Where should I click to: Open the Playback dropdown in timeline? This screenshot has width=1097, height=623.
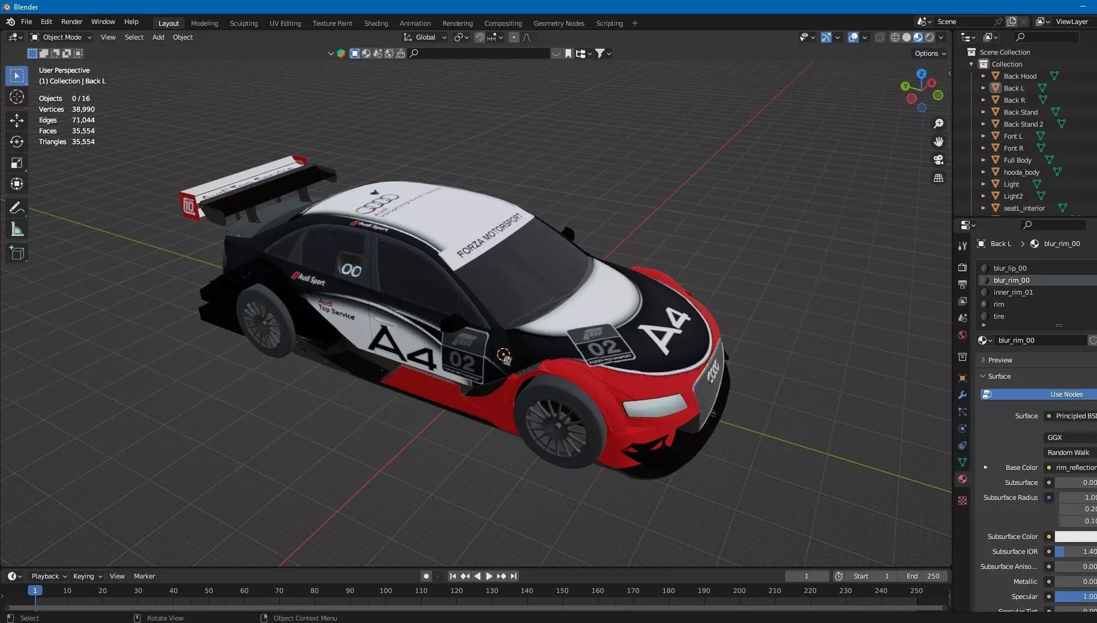(49, 576)
